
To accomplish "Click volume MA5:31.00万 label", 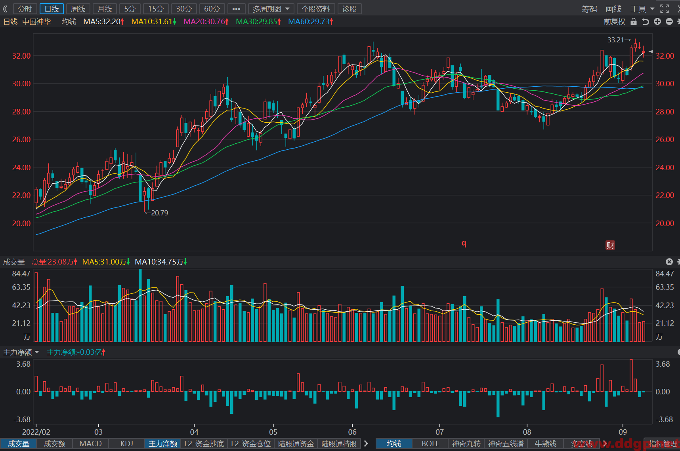I will coord(106,262).
